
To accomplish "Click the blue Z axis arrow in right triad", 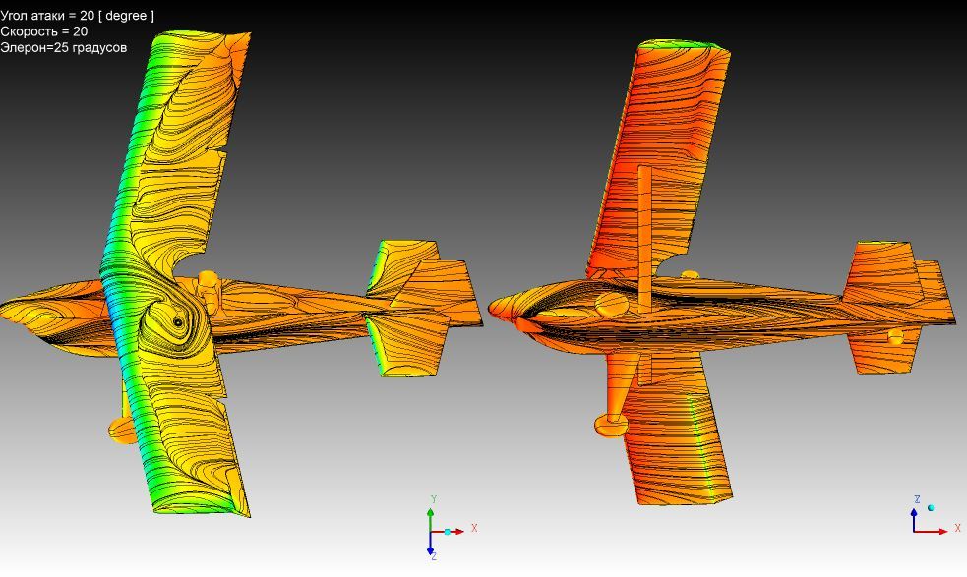I will [x=914, y=515].
